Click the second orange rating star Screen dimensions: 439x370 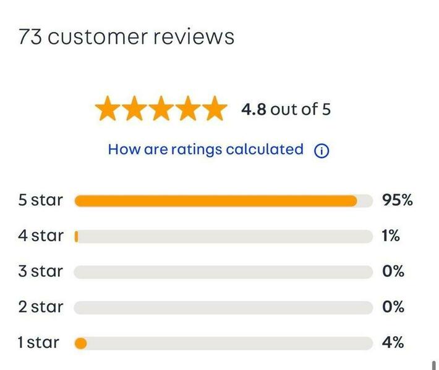134,109
